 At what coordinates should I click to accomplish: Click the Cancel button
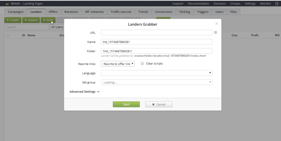(x=159, y=104)
